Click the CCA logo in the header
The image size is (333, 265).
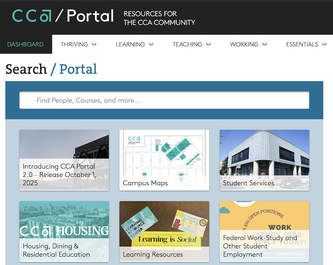[x=32, y=16]
